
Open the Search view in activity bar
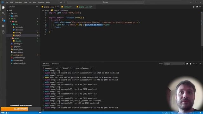click(3, 14)
